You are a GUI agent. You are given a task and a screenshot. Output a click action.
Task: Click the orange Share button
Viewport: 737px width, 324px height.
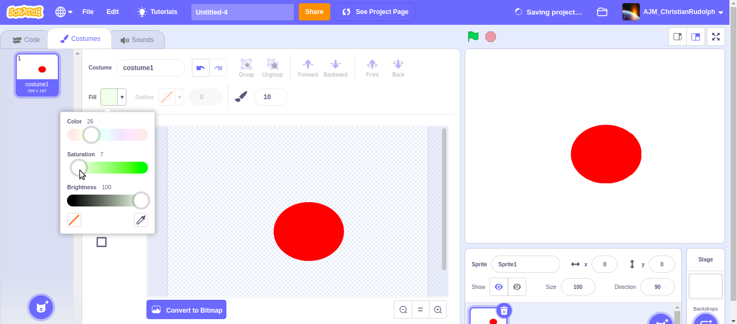314,11
